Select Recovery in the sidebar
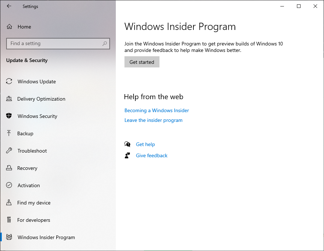The height and width of the screenshot is (251, 324). point(27,168)
